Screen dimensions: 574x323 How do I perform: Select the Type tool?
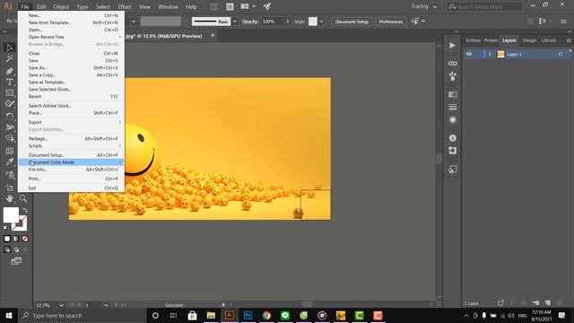(x=10, y=82)
